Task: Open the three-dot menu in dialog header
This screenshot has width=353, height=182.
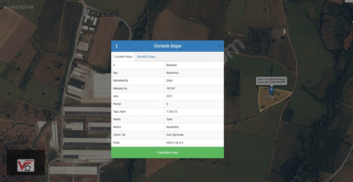Action: point(116,46)
